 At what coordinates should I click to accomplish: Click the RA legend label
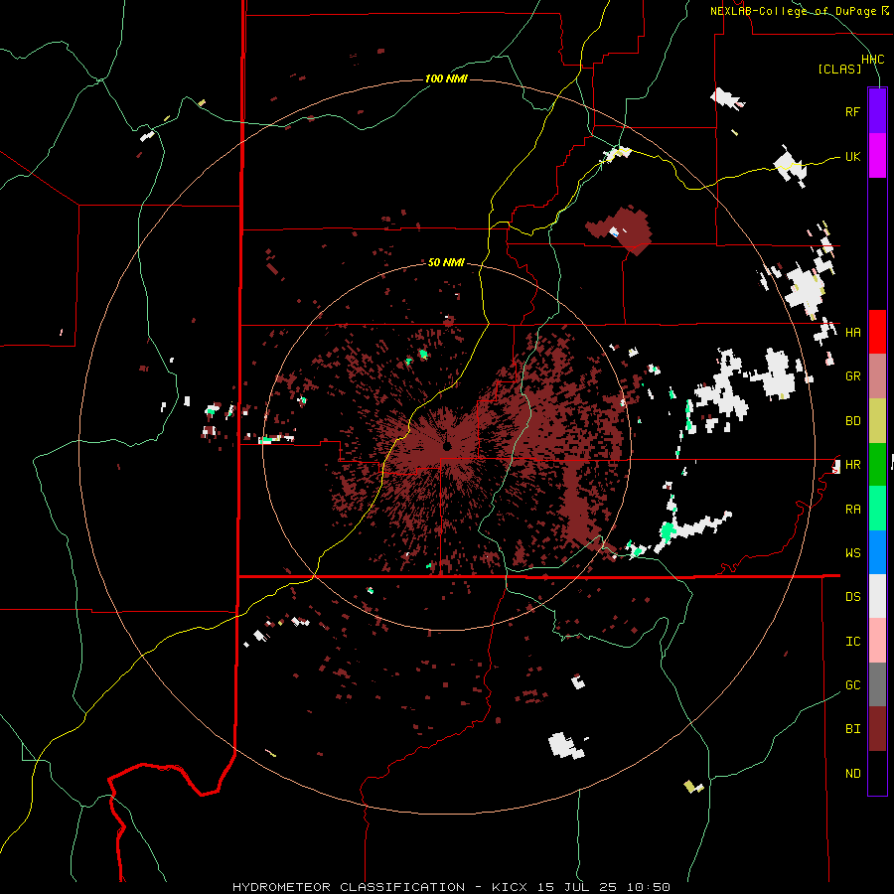point(852,510)
